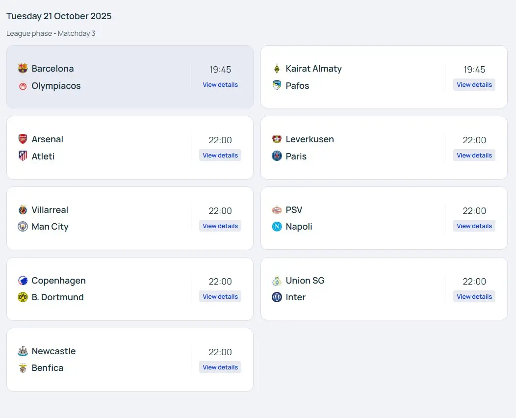Open details for PSV vs Napoli
The height and width of the screenshot is (418, 516).
[x=474, y=226]
